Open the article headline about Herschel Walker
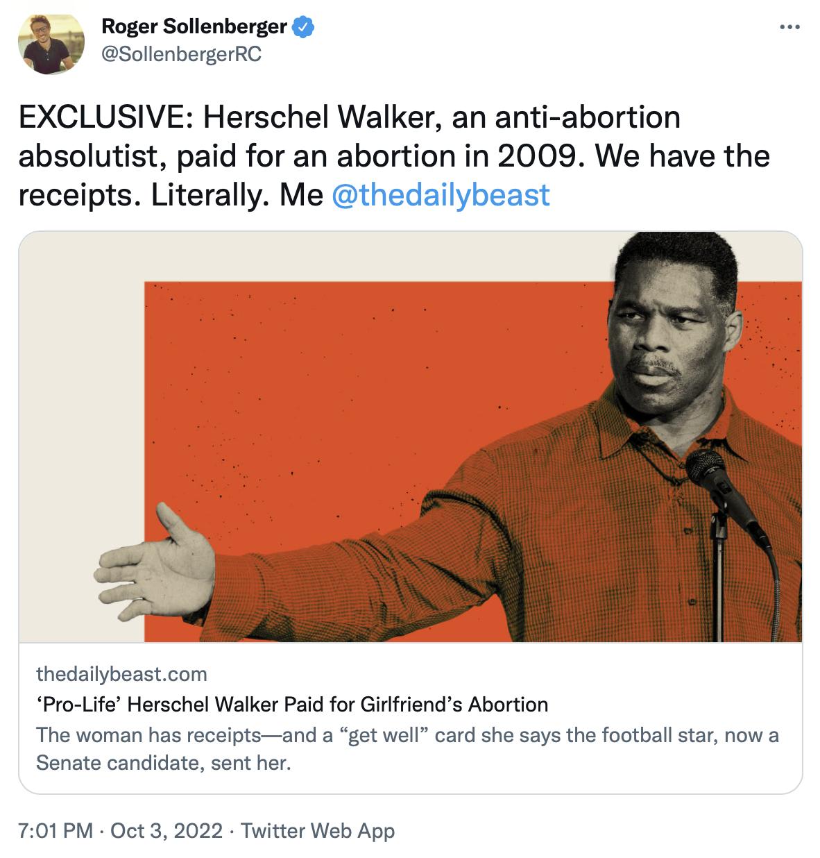 click(291, 707)
